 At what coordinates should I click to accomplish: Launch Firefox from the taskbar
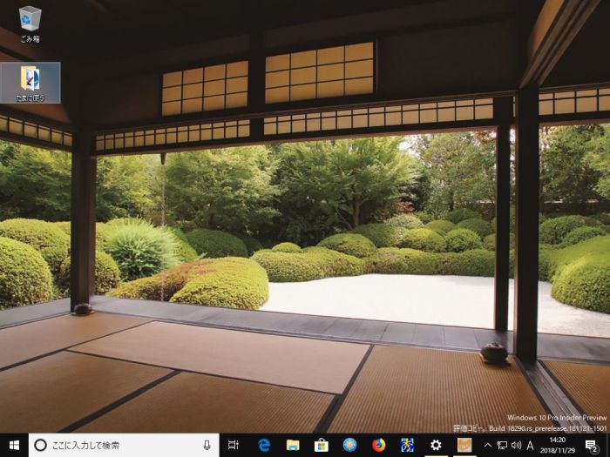click(378, 445)
